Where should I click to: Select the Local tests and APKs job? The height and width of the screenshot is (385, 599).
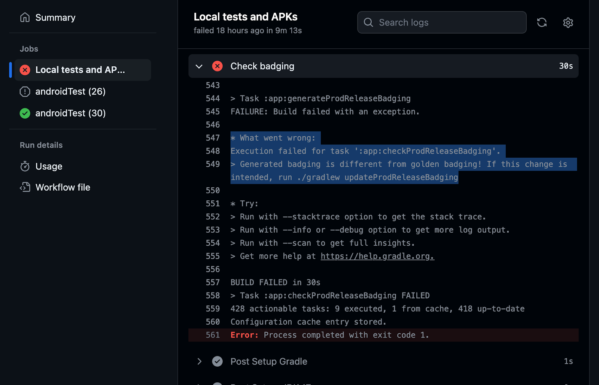pos(83,70)
